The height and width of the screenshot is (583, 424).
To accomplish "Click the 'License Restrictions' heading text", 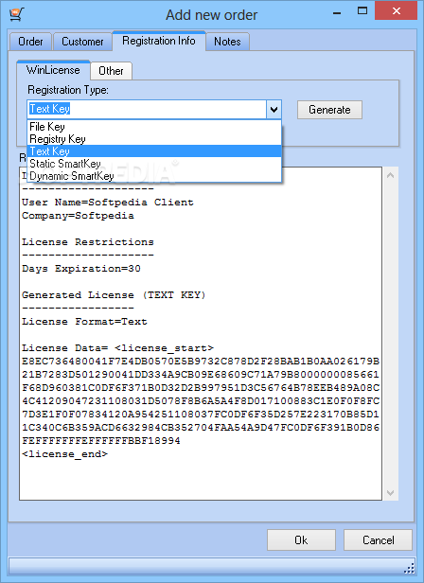I will point(88,242).
